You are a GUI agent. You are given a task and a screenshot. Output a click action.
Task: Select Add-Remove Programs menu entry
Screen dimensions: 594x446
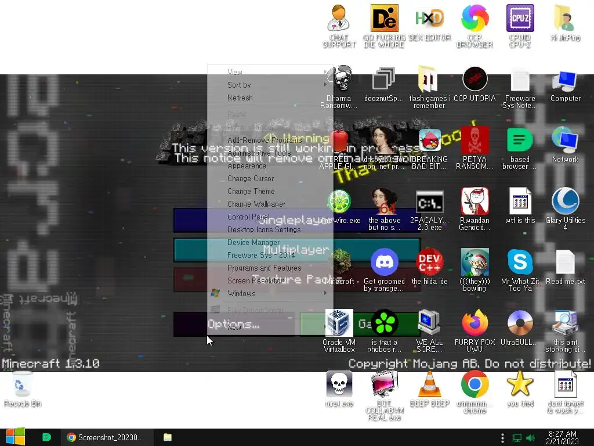[270, 141]
